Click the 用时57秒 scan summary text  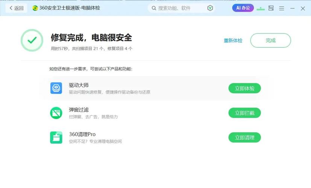tap(91, 49)
